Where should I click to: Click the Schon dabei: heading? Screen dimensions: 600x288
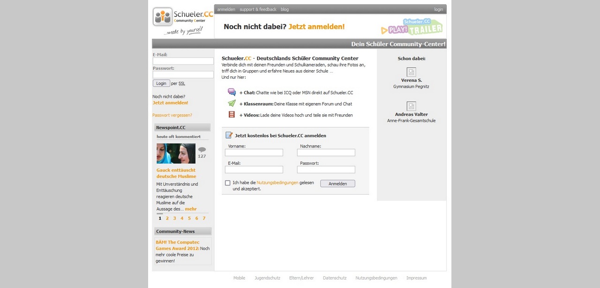[412, 59]
